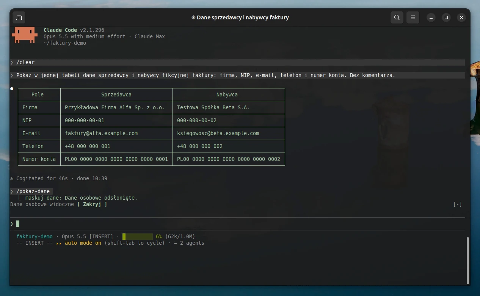The image size is (480, 296).
Task: Click the Numer konta row label
Action: point(39,159)
